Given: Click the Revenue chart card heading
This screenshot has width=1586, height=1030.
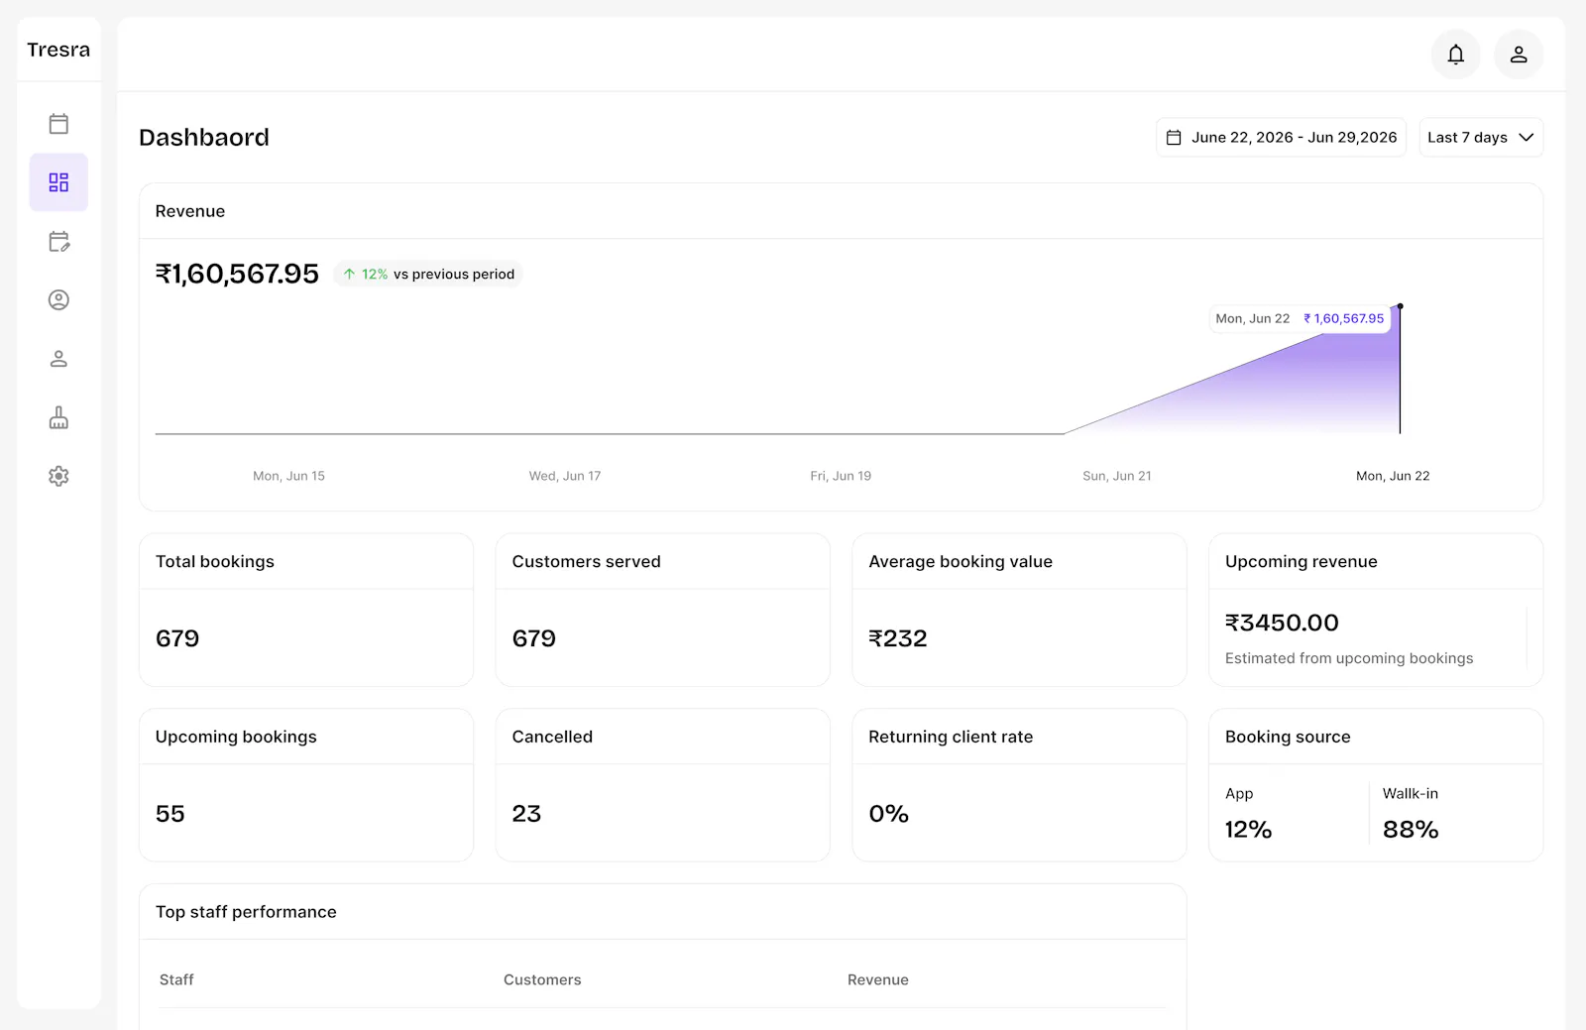Looking at the screenshot, I should 190,211.
